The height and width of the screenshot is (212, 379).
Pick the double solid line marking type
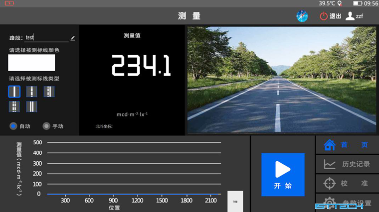tap(31, 106)
